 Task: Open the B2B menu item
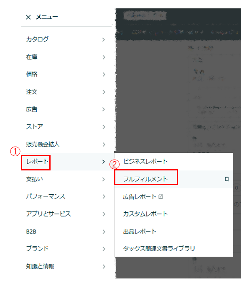[31, 232]
